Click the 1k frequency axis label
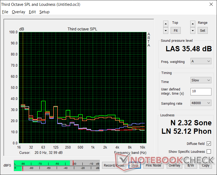217x175 pixels. pyautogui.click(x=93, y=148)
